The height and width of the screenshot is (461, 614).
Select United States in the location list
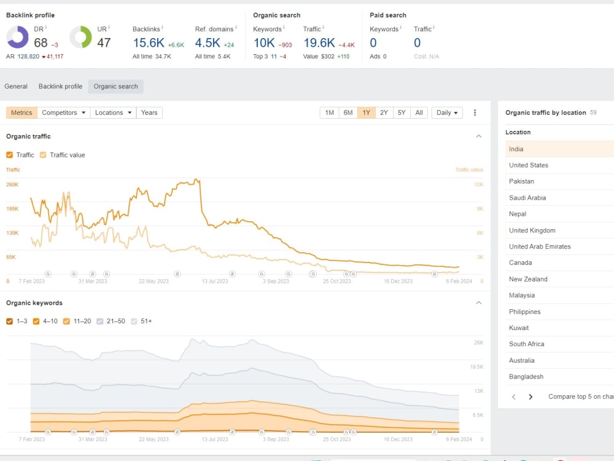point(559,165)
